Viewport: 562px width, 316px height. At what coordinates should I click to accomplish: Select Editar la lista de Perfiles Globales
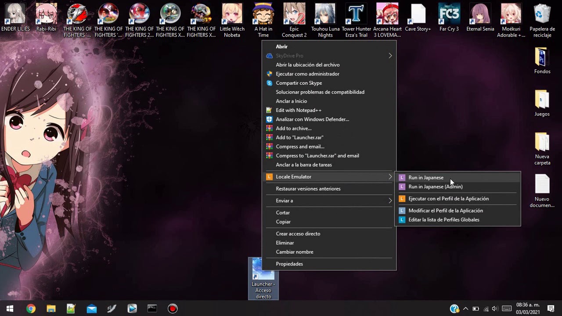pos(458,219)
